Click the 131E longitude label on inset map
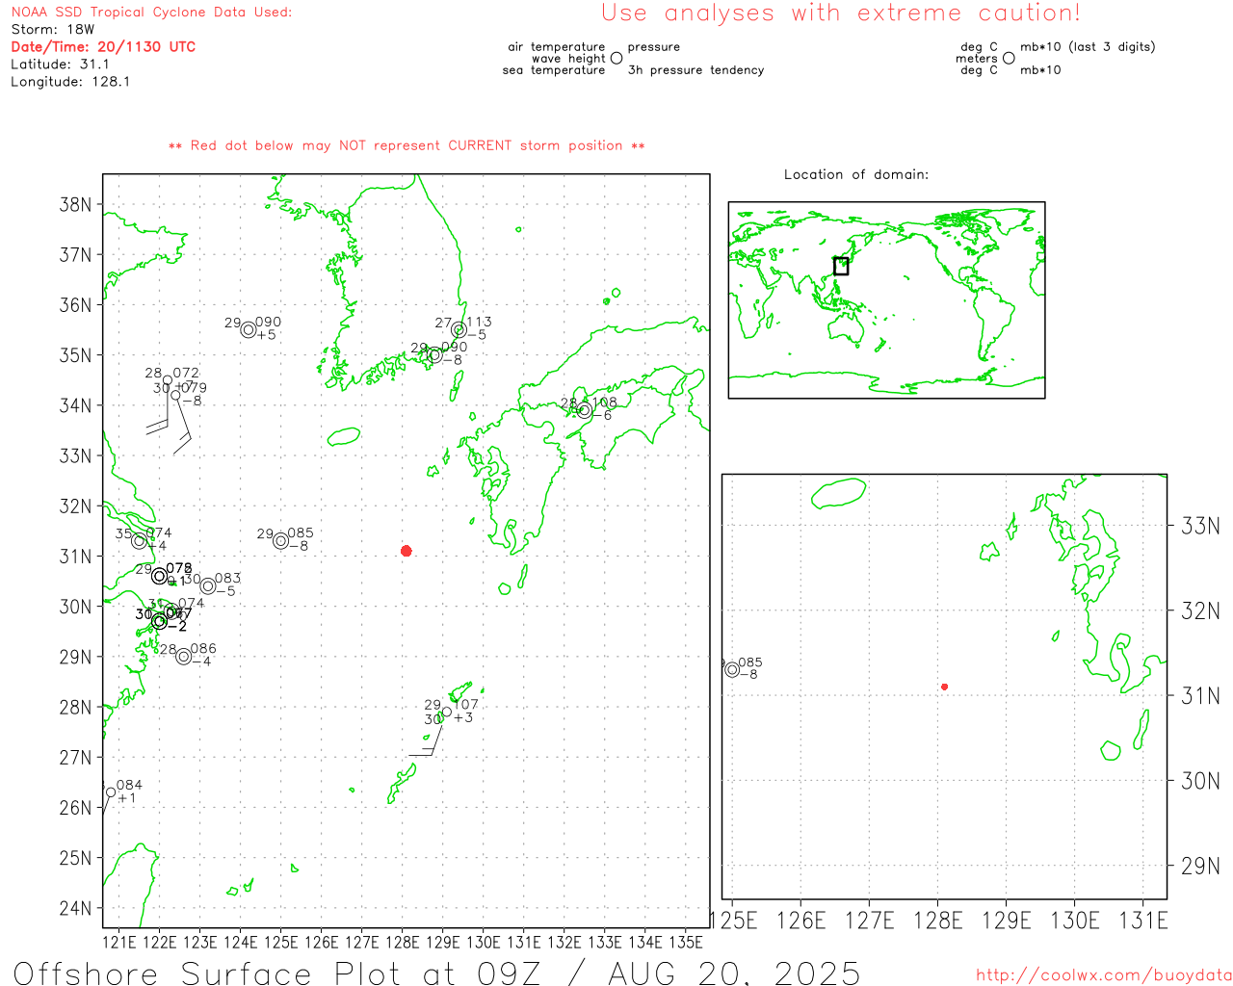1233x986 pixels. click(1143, 921)
